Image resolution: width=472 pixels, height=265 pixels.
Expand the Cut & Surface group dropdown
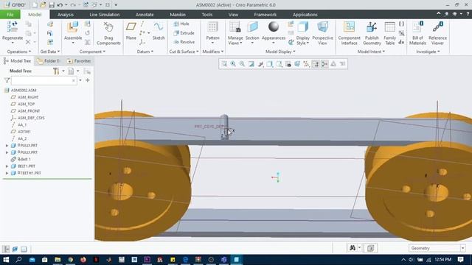(184, 52)
